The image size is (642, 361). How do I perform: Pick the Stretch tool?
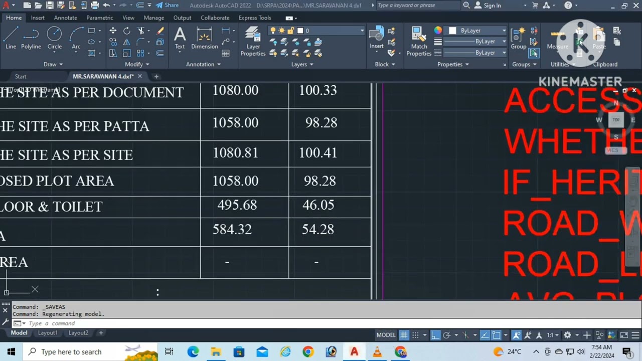point(113,53)
